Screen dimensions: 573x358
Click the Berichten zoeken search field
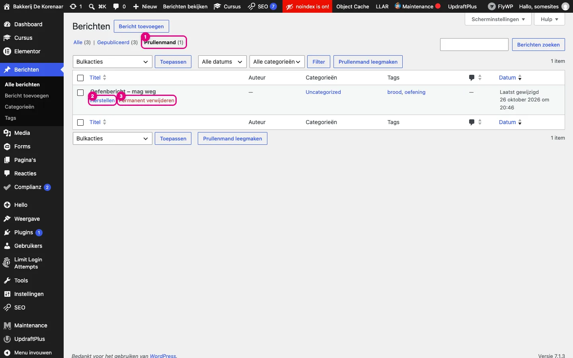click(474, 45)
